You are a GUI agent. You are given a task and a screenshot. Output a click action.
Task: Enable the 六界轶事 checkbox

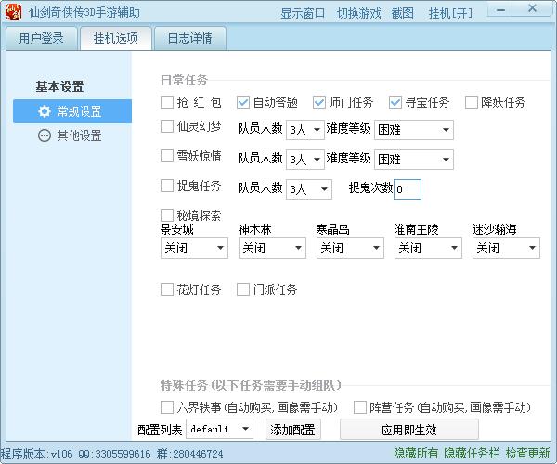pyautogui.click(x=167, y=407)
